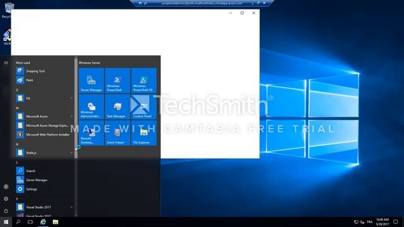
Task: Click the FRA language indicator
Action: point(370,222)
